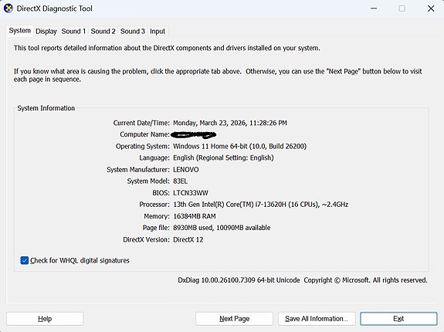Click the System Manufacturer label
444x332 pixels.
138,170
